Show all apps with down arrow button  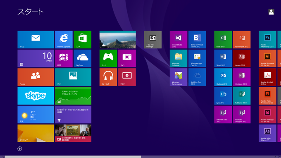point(20,148)
